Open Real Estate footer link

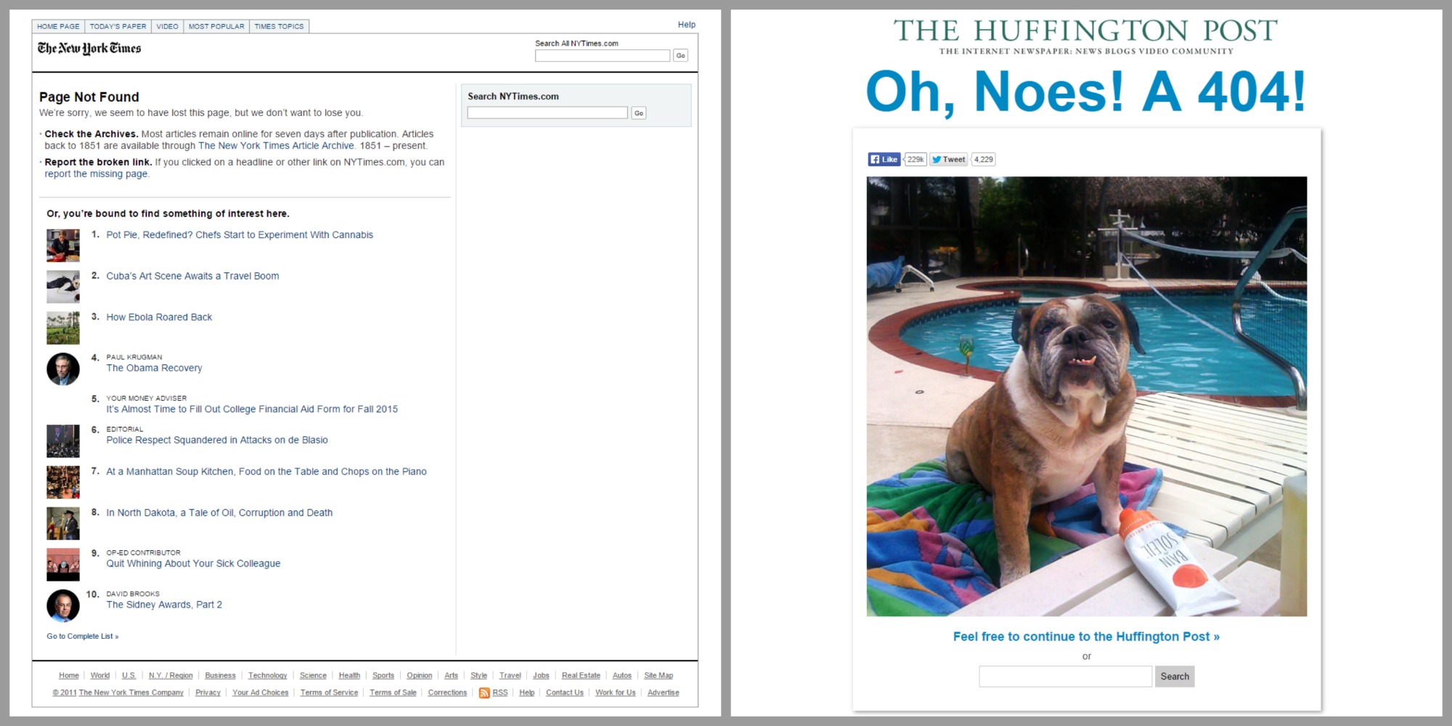(581, 676)
